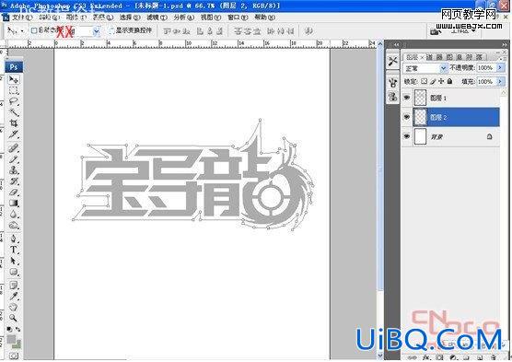Open the Auto-Select type dropdown
The image size is (512, 362).
[97, 31]
